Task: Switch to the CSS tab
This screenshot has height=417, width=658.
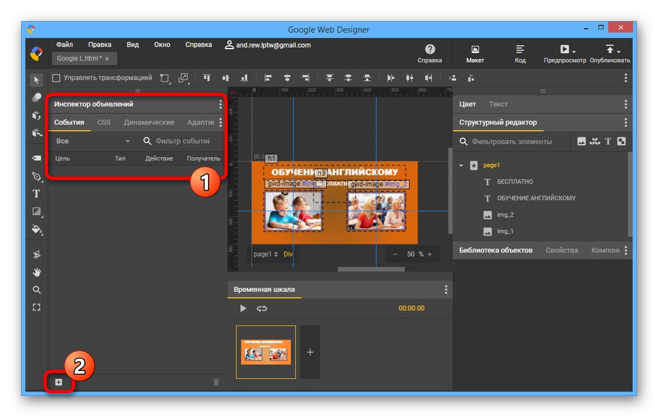Action: pyautogui.click(x=104, y=122)
